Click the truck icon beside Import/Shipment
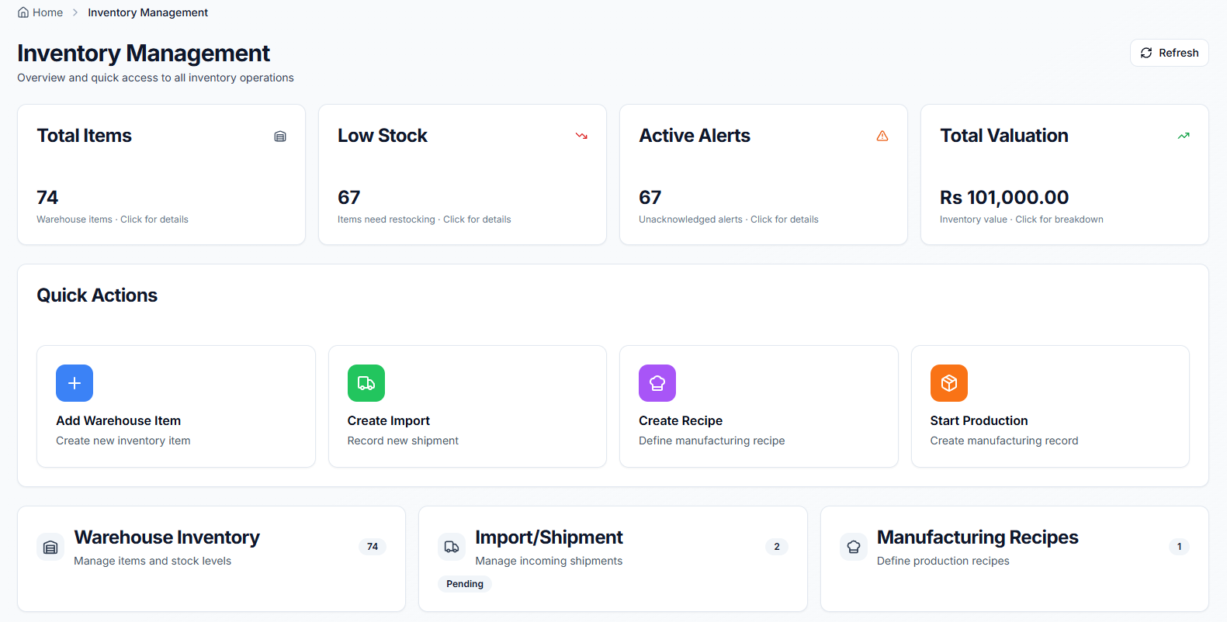The image size is (1227, 622). tap(452, 547)
